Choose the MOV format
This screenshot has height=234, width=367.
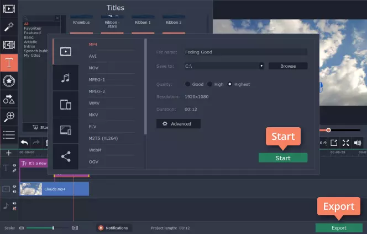[93, 68]
